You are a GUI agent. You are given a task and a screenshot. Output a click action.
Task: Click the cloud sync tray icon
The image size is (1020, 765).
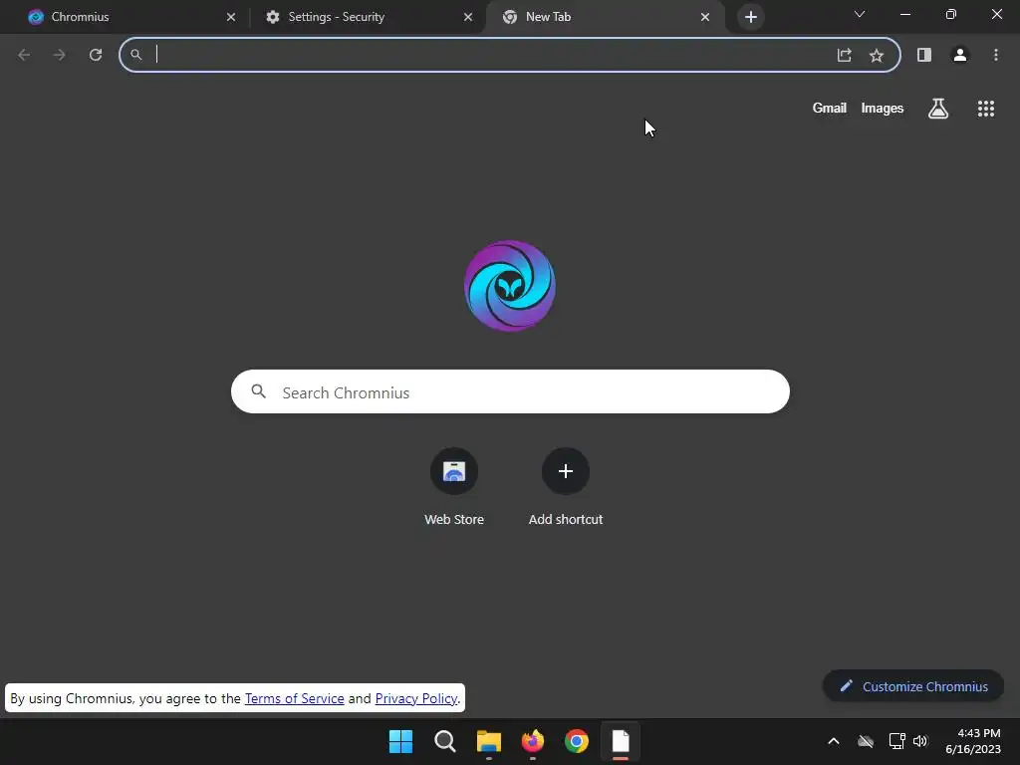866,741
